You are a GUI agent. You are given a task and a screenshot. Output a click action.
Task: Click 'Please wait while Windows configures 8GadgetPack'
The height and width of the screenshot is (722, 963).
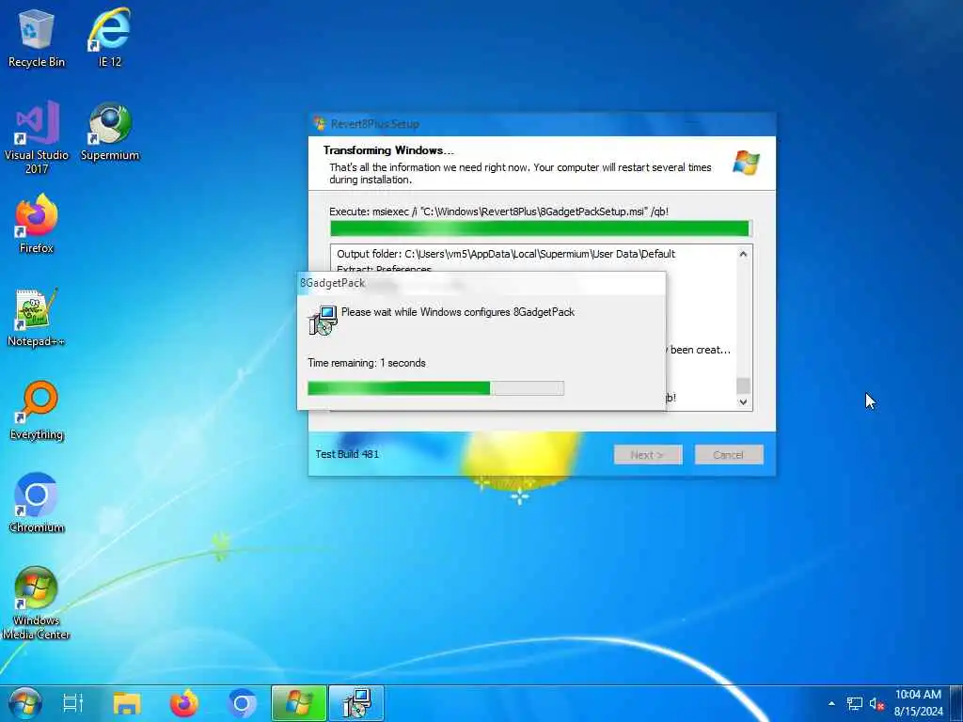click(x=458, y=312)
